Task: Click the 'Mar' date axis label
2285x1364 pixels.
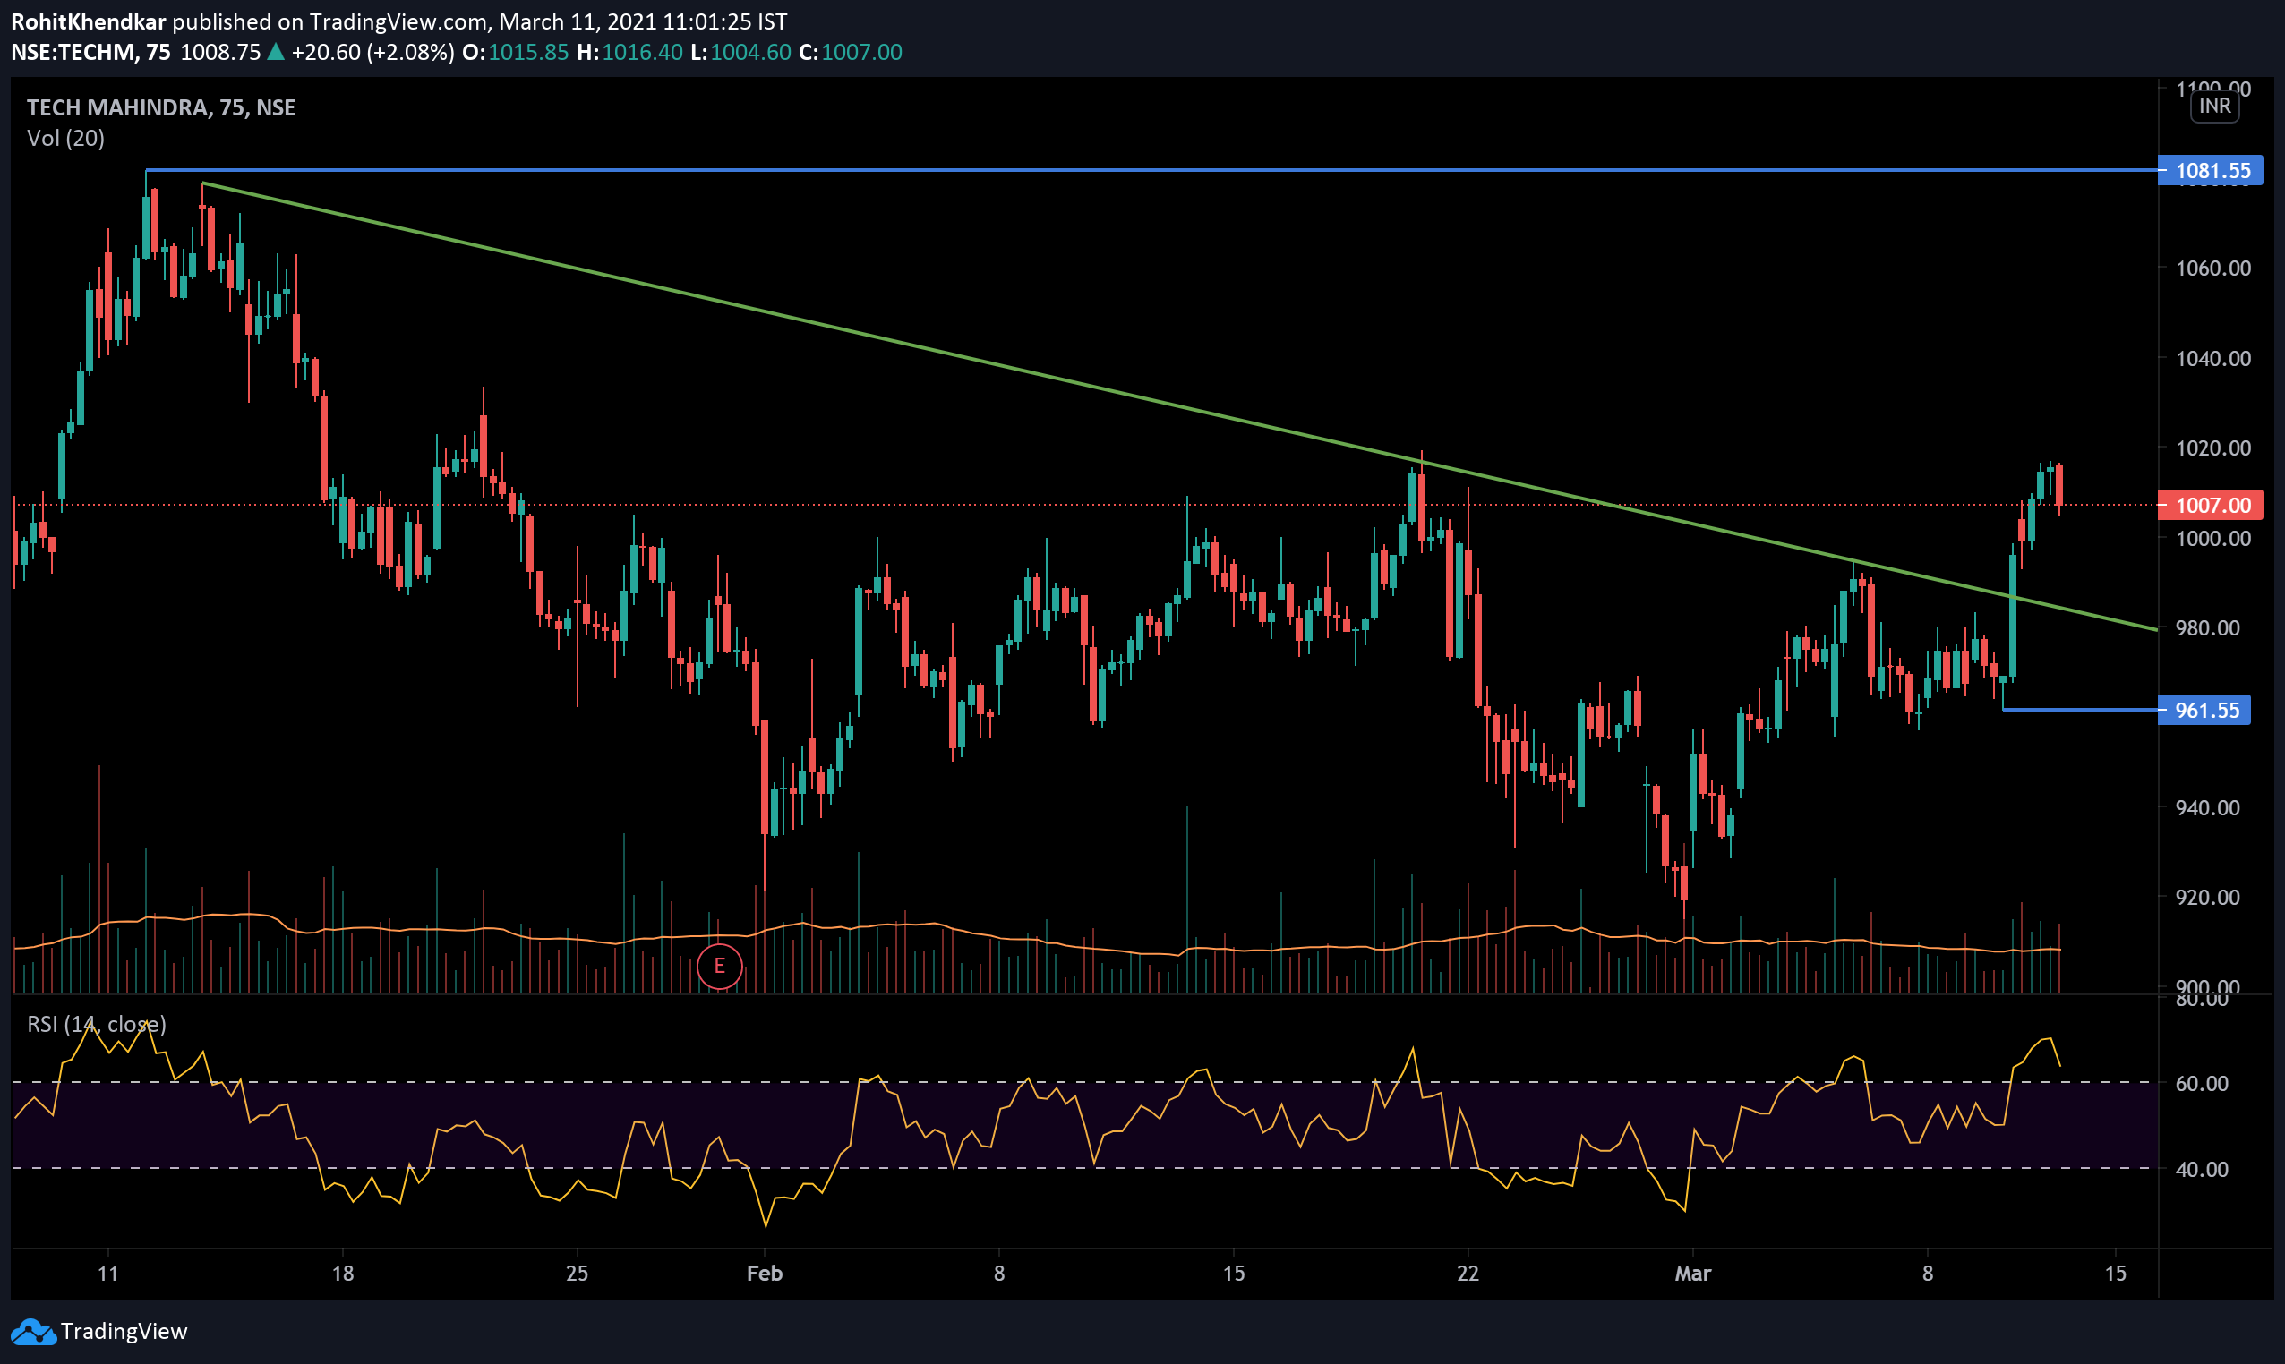Action: click(x=1693, y=1274)
